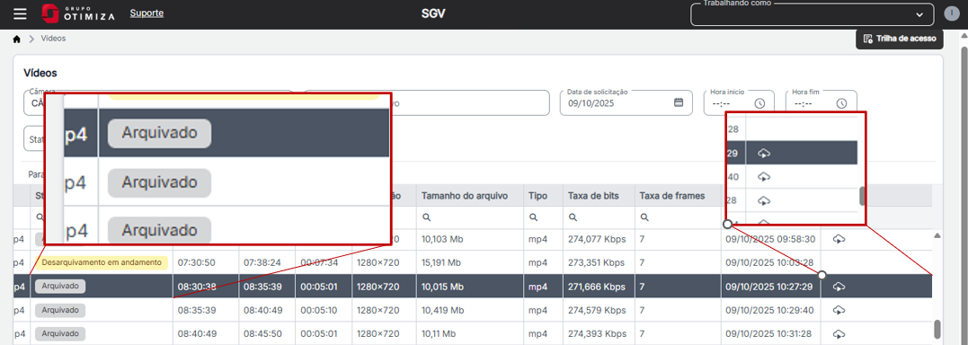This screenshot has width=968, height=345.
Task: Select the highlighted 08:30:38 cell
Action: click(206, 287)
